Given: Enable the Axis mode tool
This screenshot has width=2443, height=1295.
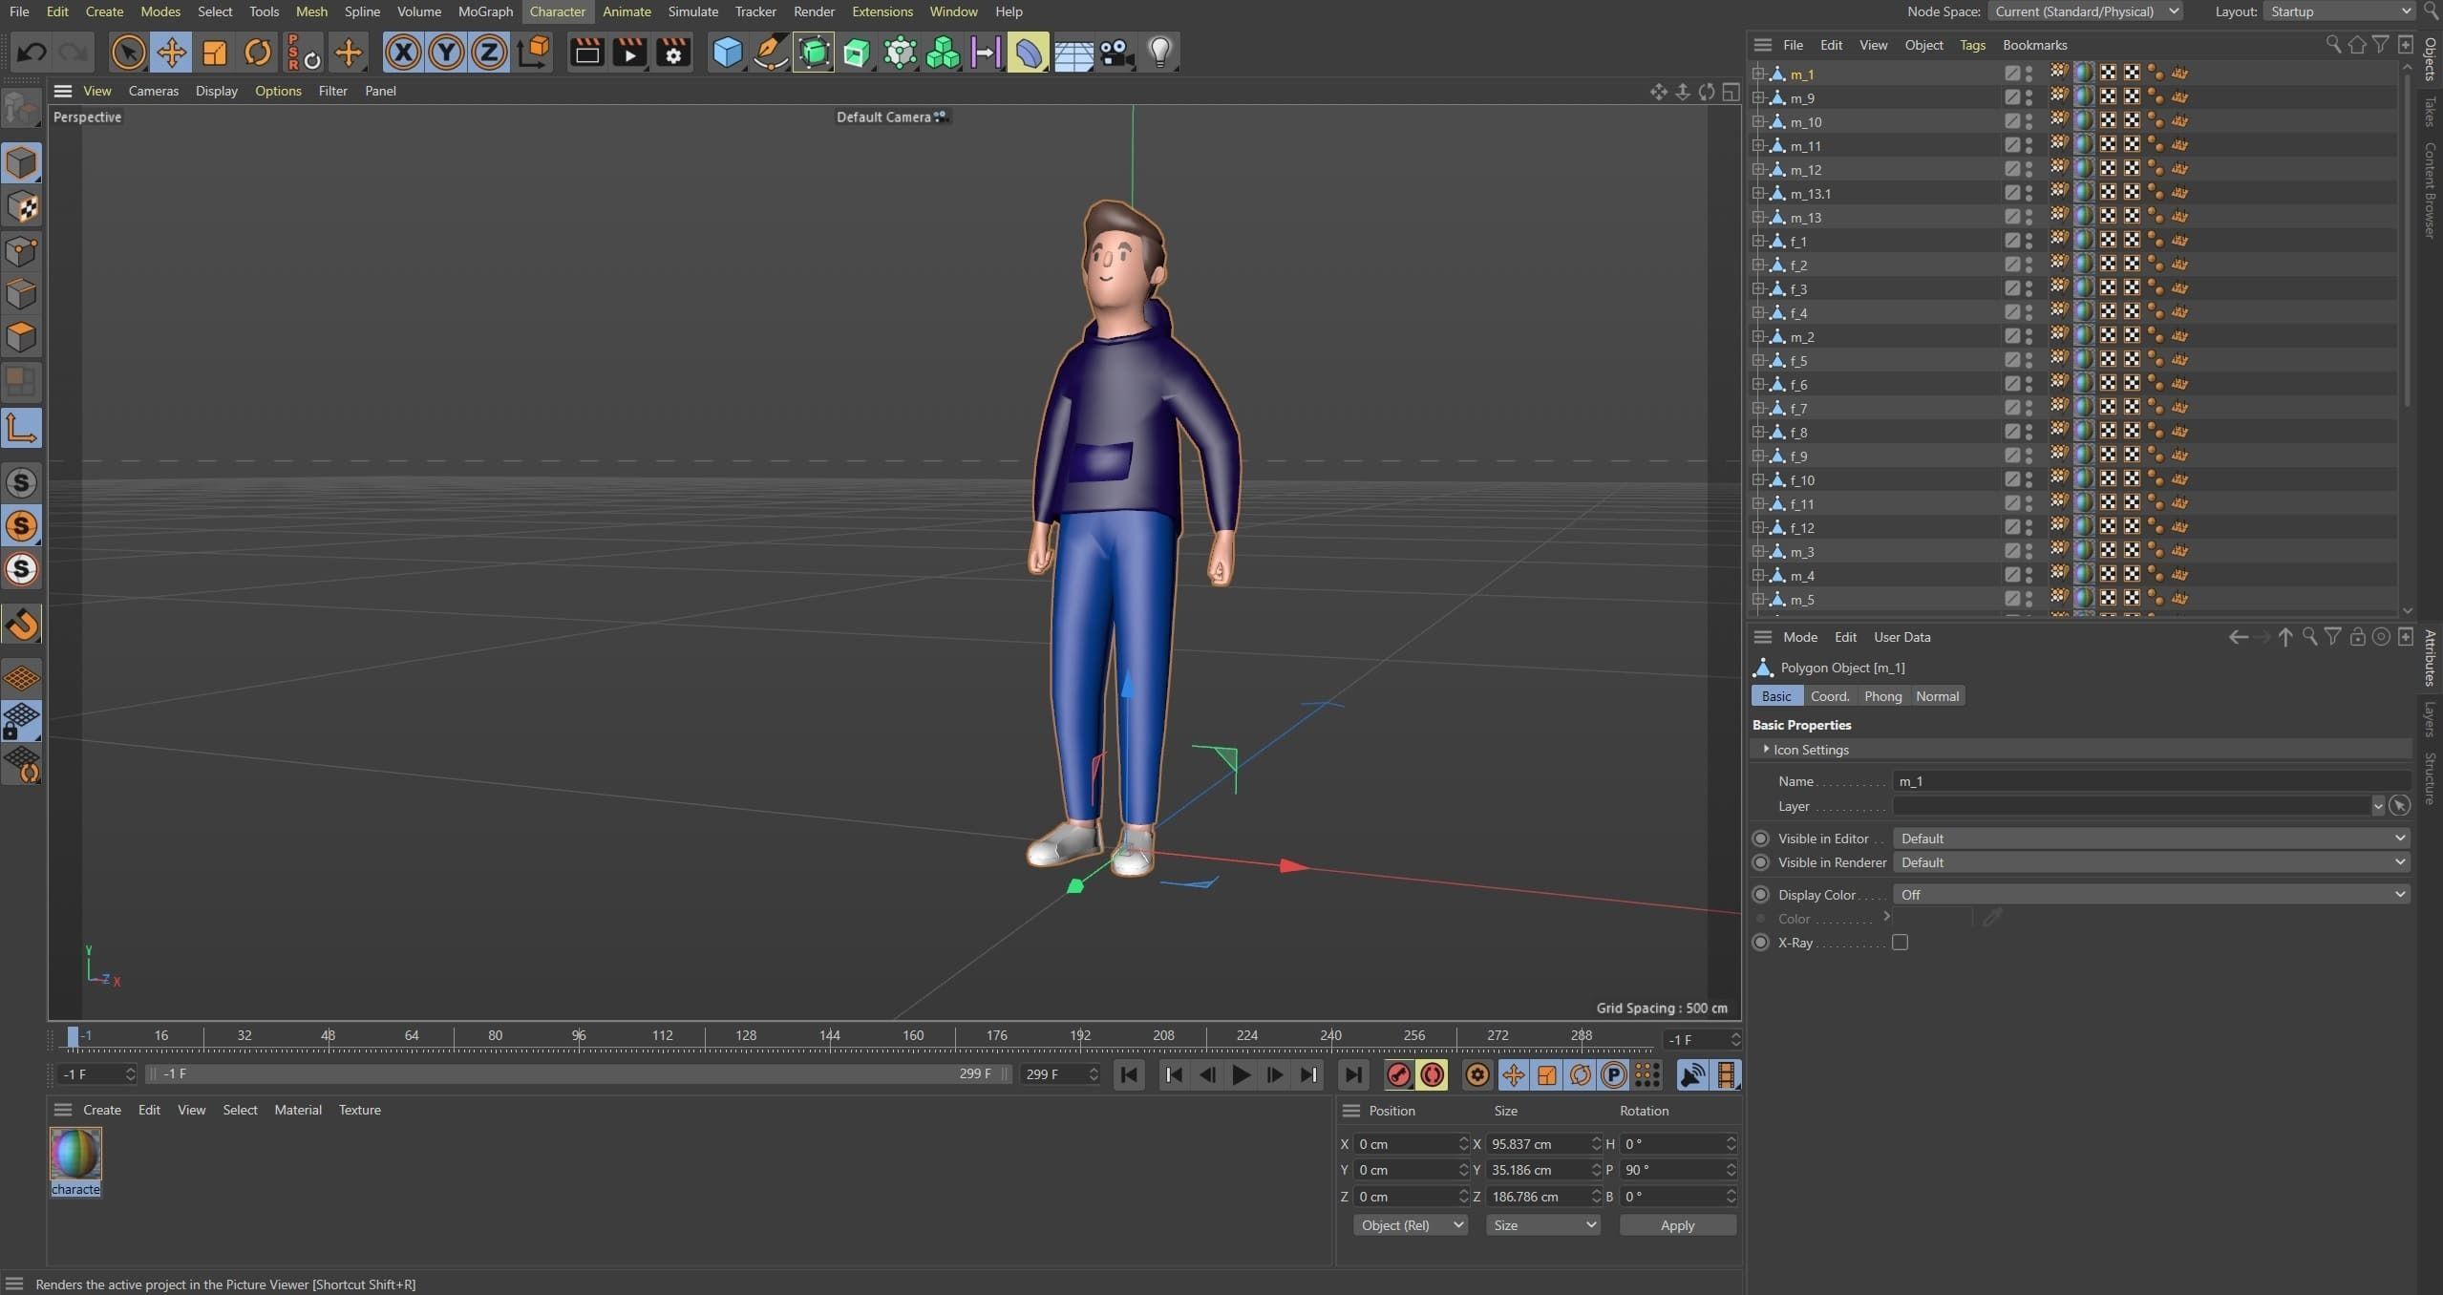Looking at the screenshot, I should [21, 428].
